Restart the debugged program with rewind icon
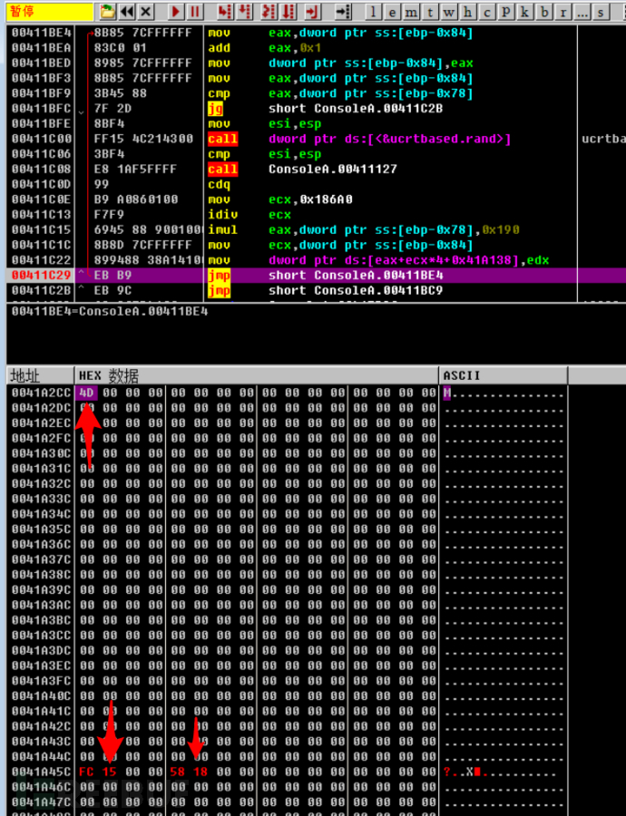 coord(128,12)
